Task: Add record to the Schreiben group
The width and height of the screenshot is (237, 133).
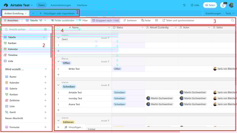Action: [58, 110]
